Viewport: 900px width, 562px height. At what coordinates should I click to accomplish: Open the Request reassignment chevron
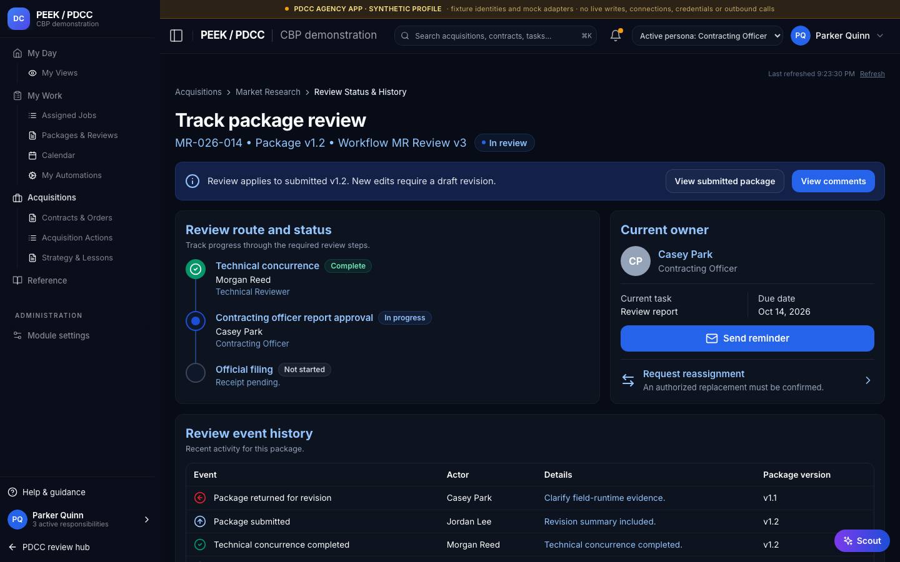(867, 380)
